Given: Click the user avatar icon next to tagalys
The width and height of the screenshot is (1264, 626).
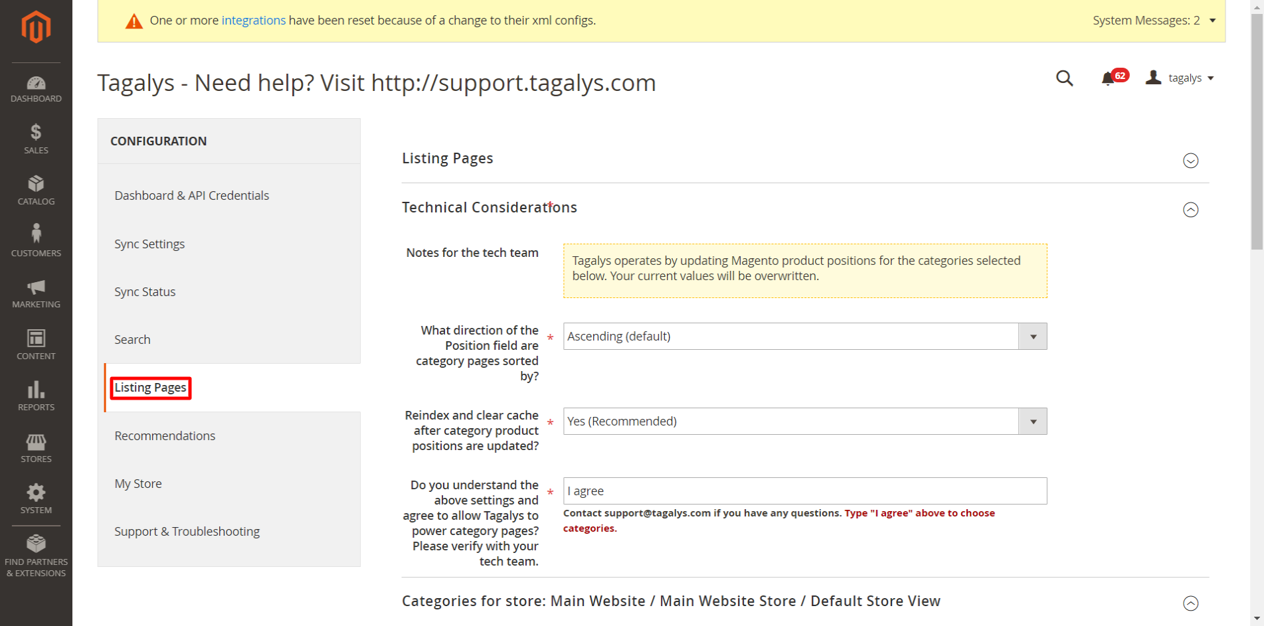Looking at the screenshot, I should [1154, 78].
